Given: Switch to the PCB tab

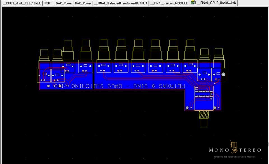Looking at the screenshot, I should tap(47, 3).
